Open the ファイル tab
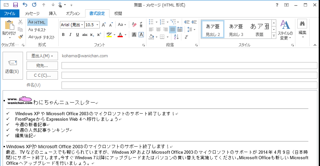This screenshot has width=320, height=166. click(10, 14)
